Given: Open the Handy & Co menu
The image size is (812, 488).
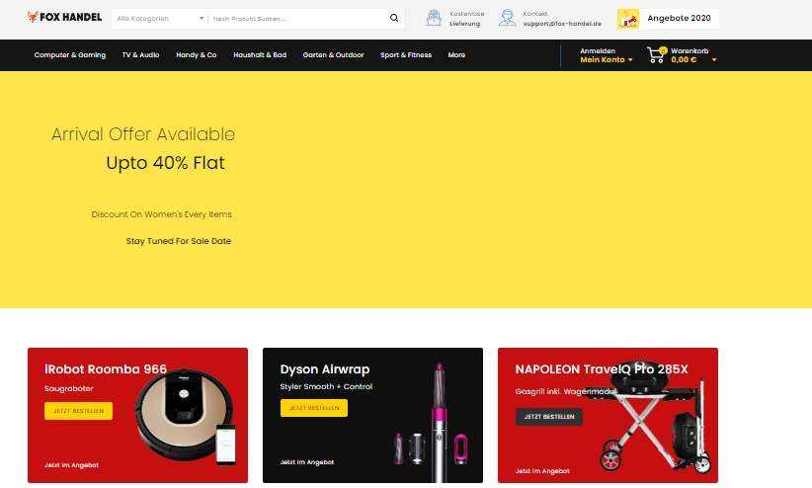Looking at the screenshot, I should tap(197, 55).
